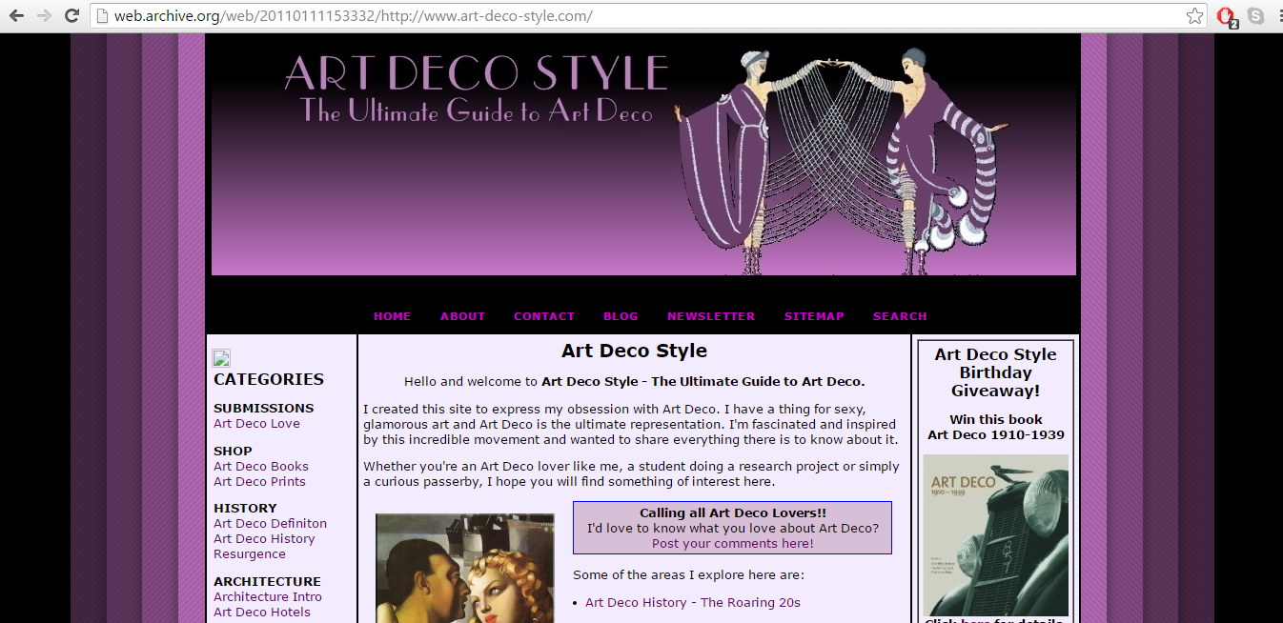The image size is (1283, 623).
Task: Click the Art Deco Love link
Action: point(256,424)
